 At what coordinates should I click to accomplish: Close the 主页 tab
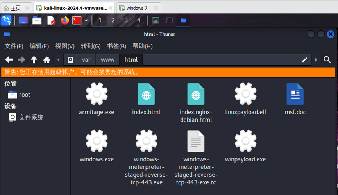(27, 8)
